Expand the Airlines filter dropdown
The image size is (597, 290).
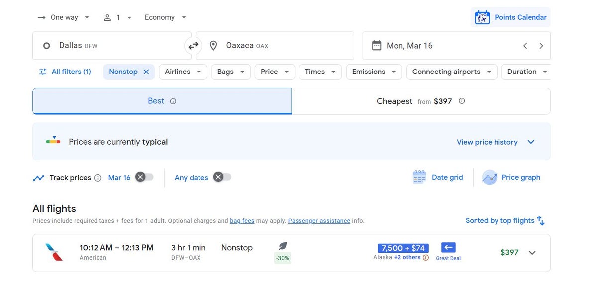click(183, 72)
